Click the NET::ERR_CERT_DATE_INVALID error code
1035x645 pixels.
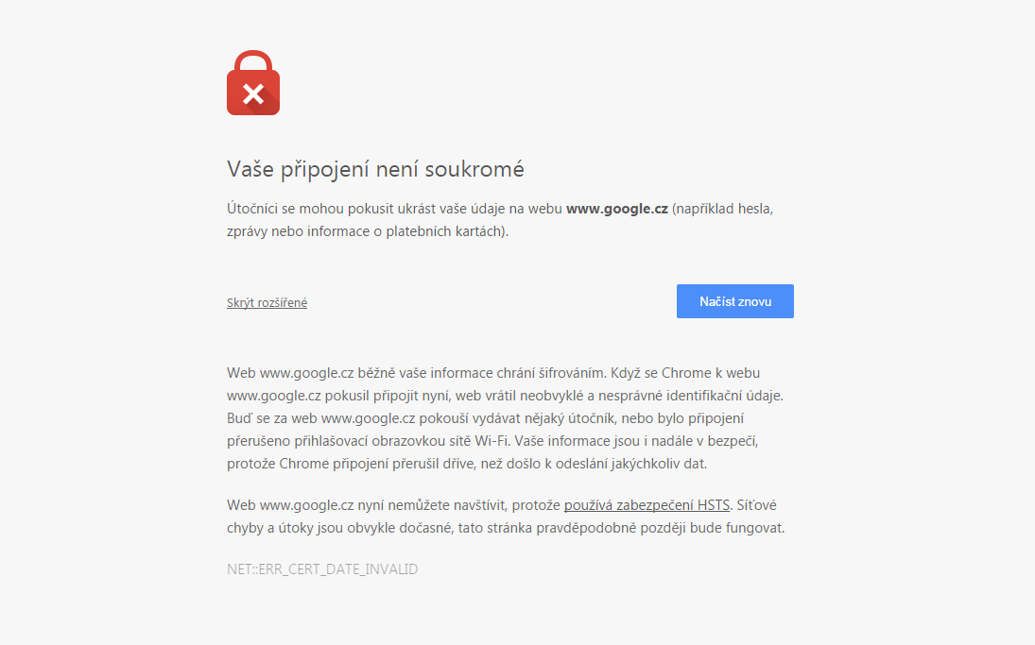tap(322, 569)
